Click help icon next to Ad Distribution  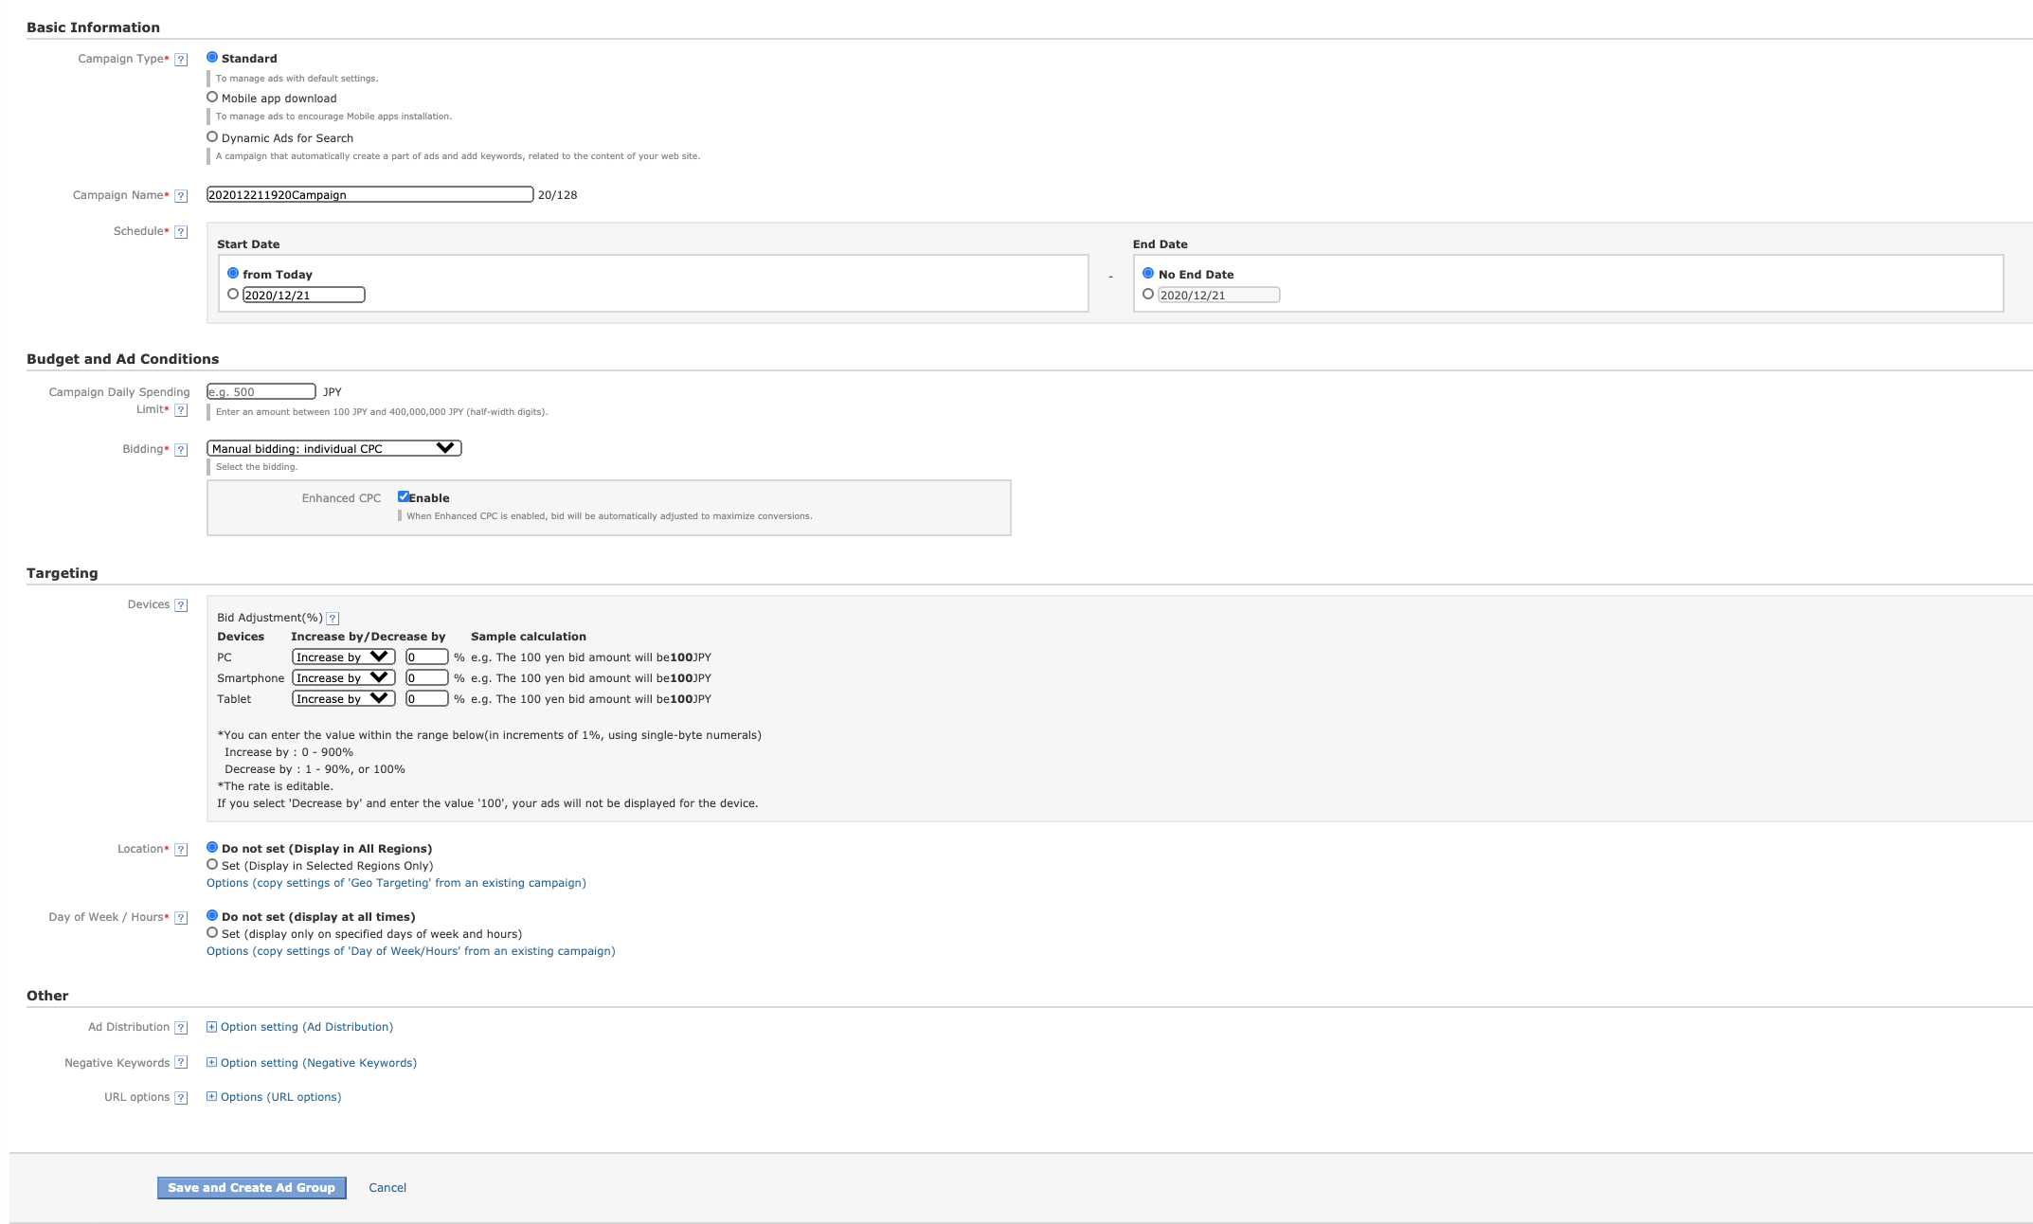[x=182, y=1027]
